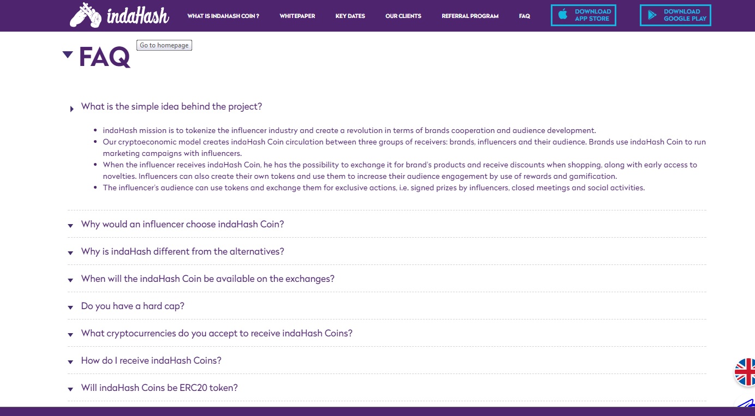
Task: Open Our Clients from the top navigation
Action: 403,16
